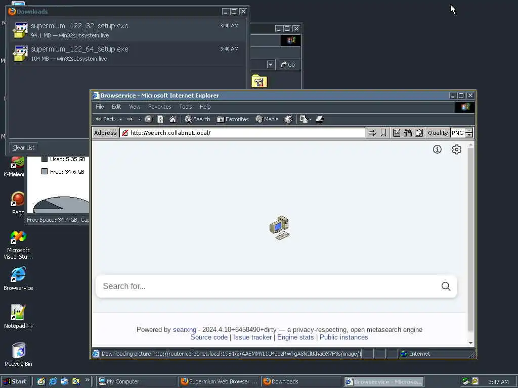The height and width of the screenshot is (388, 518).
Task: Open the Tools menu
Action: 186,107
